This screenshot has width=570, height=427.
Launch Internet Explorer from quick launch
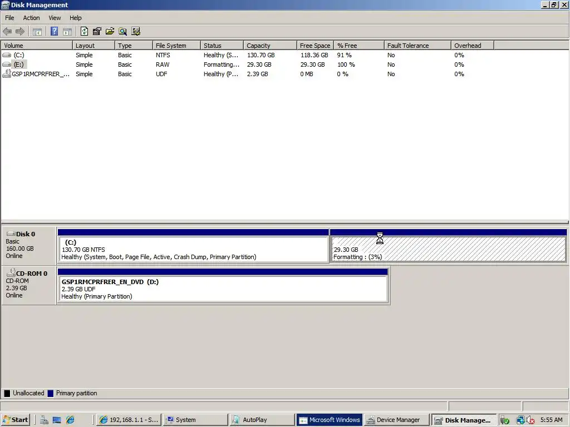tap(70, 420)
